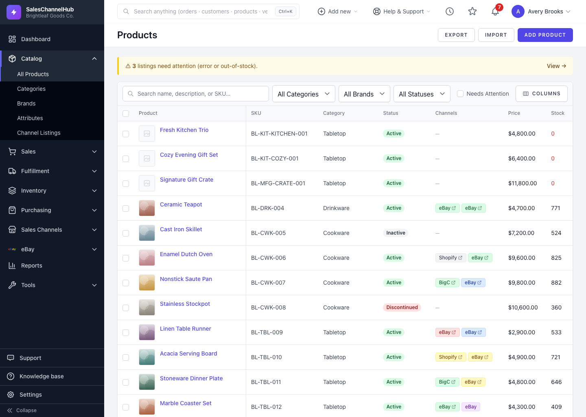Image resolution: width=586 pixels, height=417 pixels.
Task: Click the Fulfillment truck icon
Action: (12, 171)
